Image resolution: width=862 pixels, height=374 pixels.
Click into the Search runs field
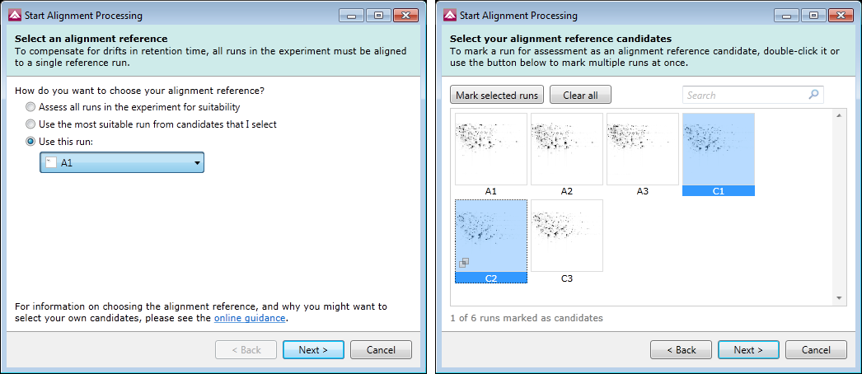745,95
